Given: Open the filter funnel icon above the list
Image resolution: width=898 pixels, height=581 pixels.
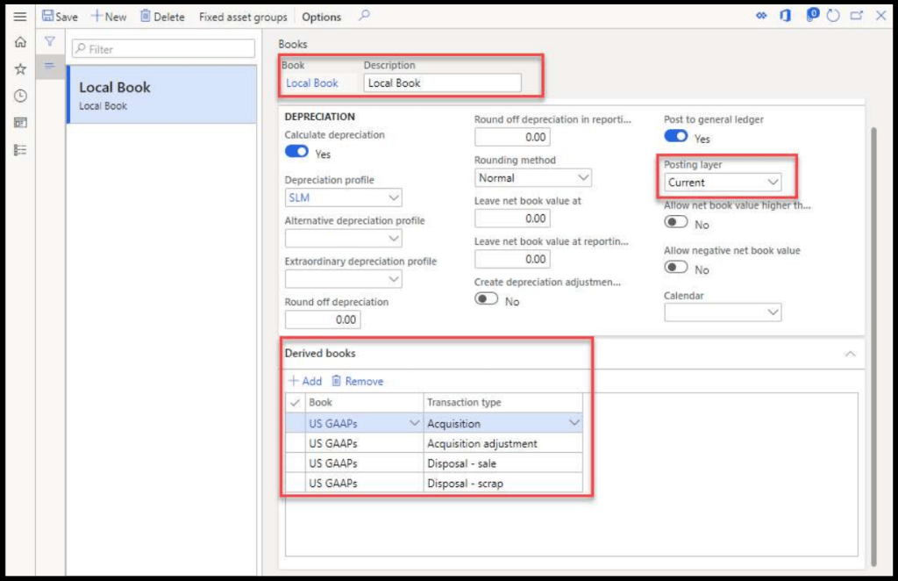Looking at the screenshot, I should [50, 40].
